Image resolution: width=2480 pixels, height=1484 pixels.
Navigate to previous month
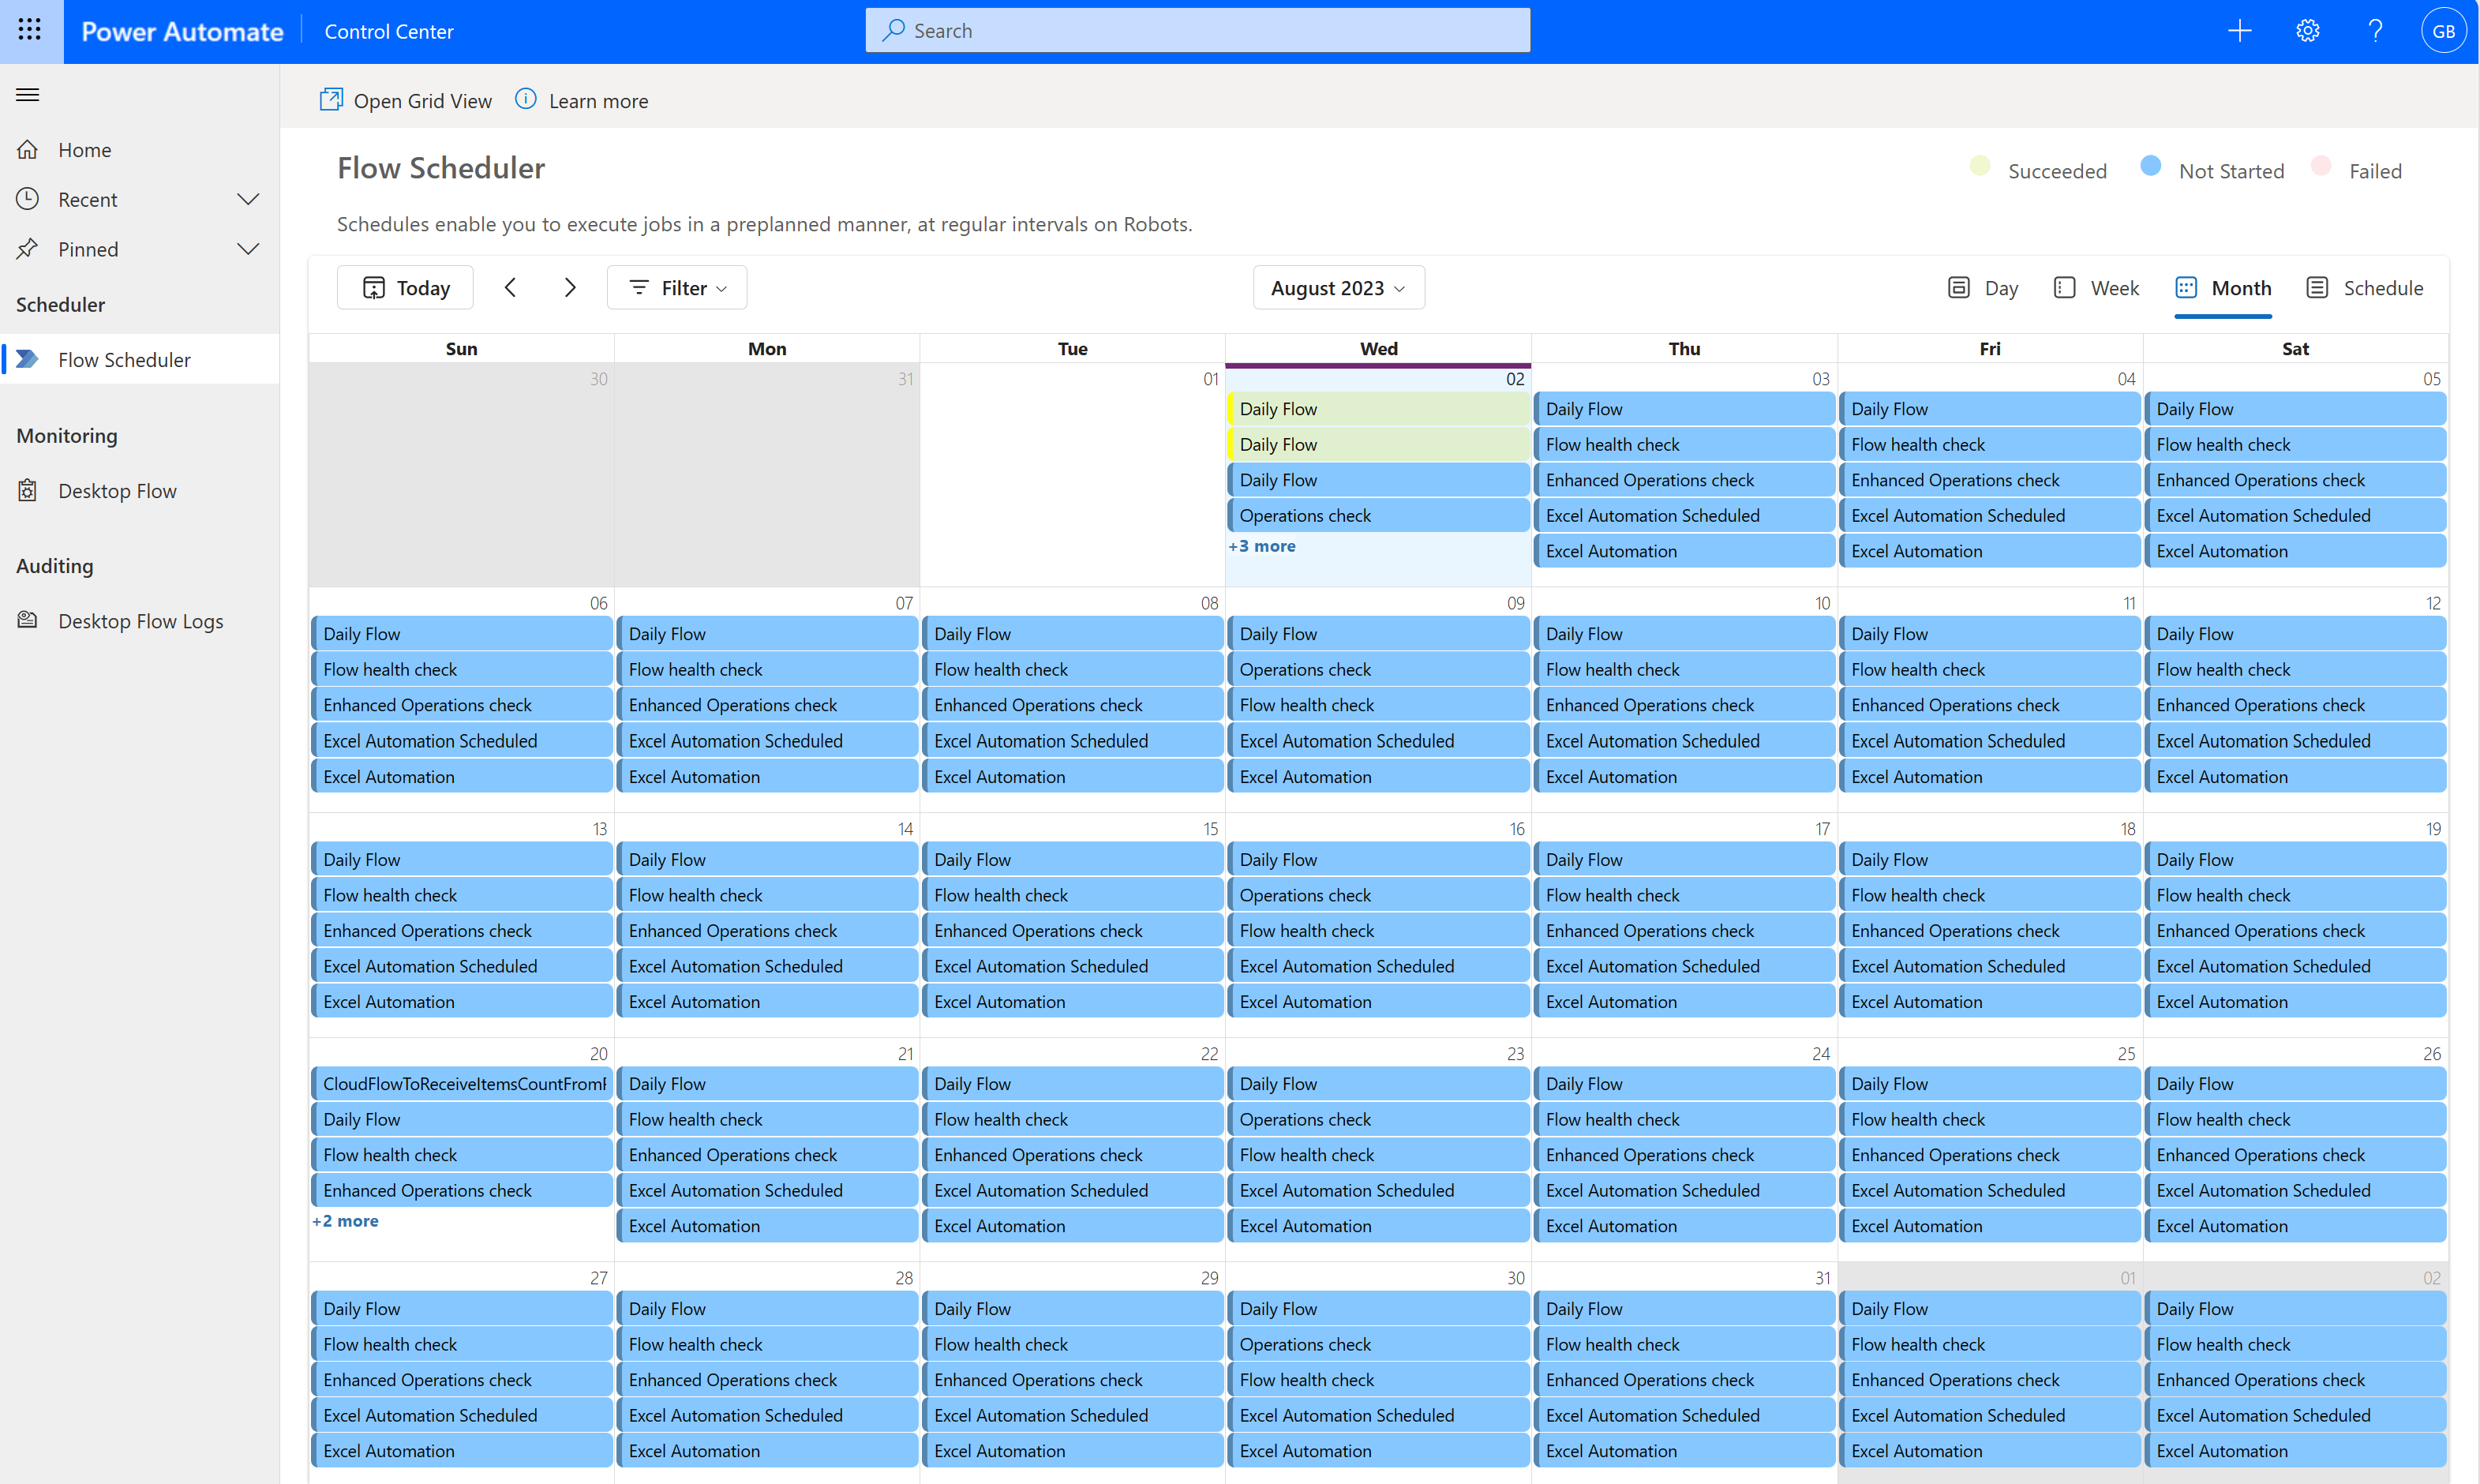(509, 288)
